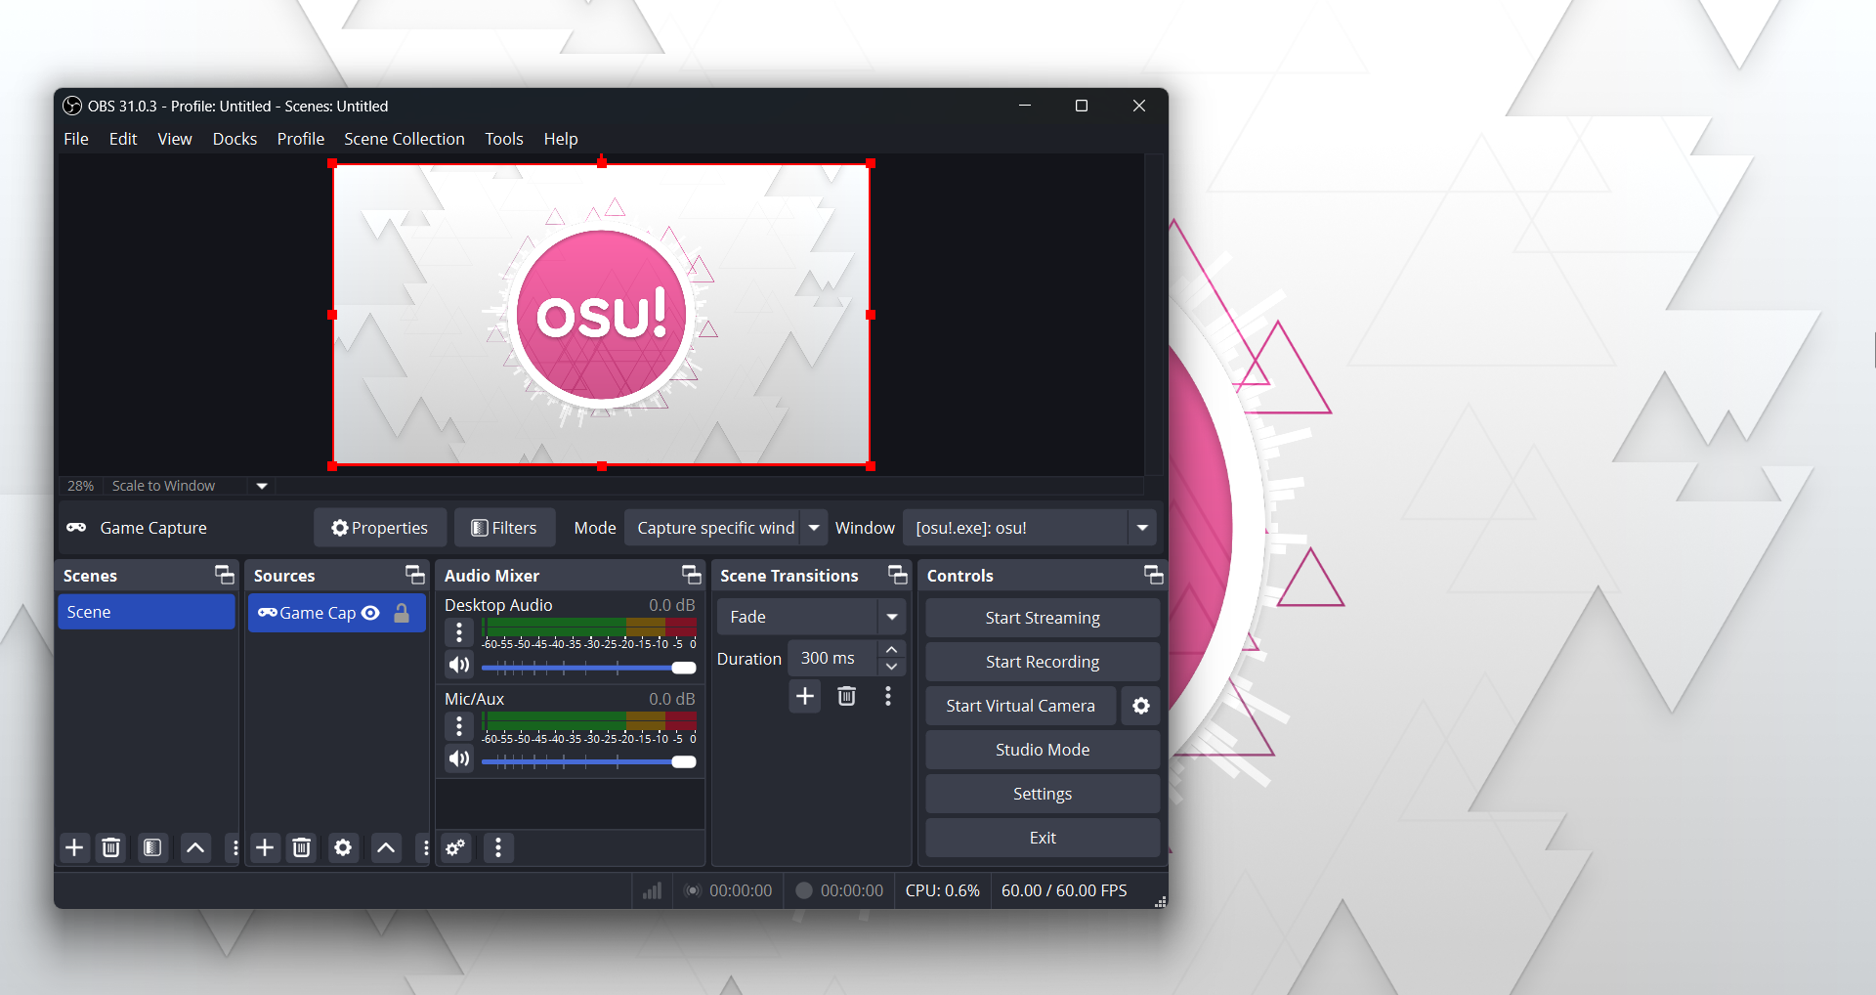The width and height of the screenshot is (1876, 995).
Task: Open the Scene Collection menu
Action: 405,139
